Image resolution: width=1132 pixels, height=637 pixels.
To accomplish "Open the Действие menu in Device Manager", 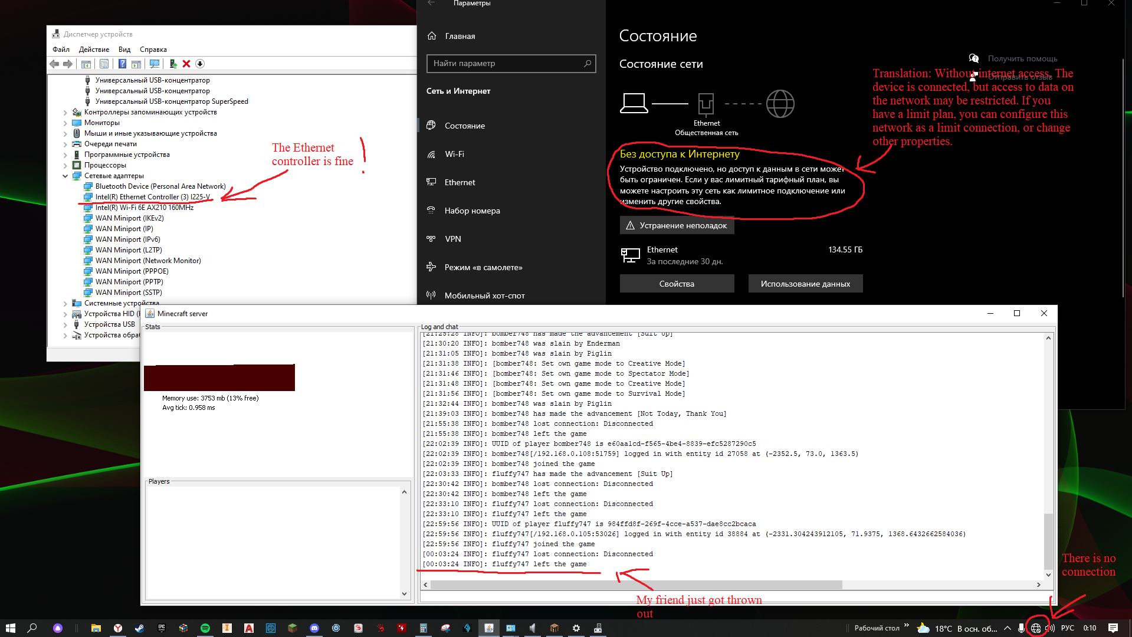I will (94, 50).
